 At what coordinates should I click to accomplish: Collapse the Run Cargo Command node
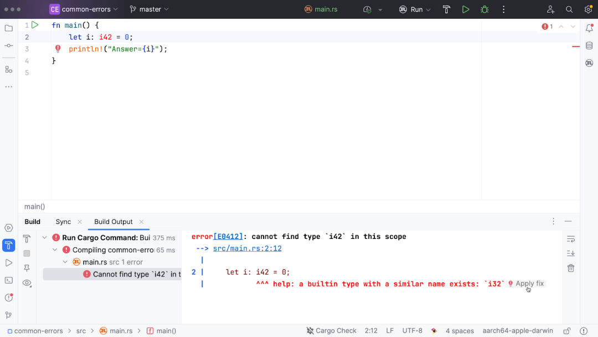(x=45, y=238)
